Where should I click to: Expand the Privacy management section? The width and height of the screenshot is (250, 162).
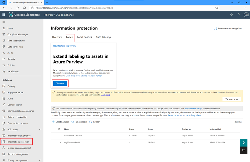click(39, 160)
